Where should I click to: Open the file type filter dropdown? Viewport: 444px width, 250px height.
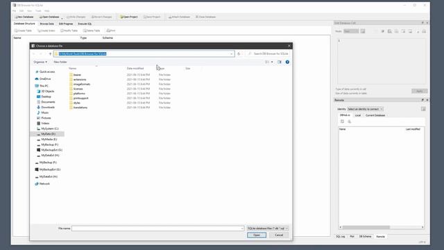coord(268,228)
